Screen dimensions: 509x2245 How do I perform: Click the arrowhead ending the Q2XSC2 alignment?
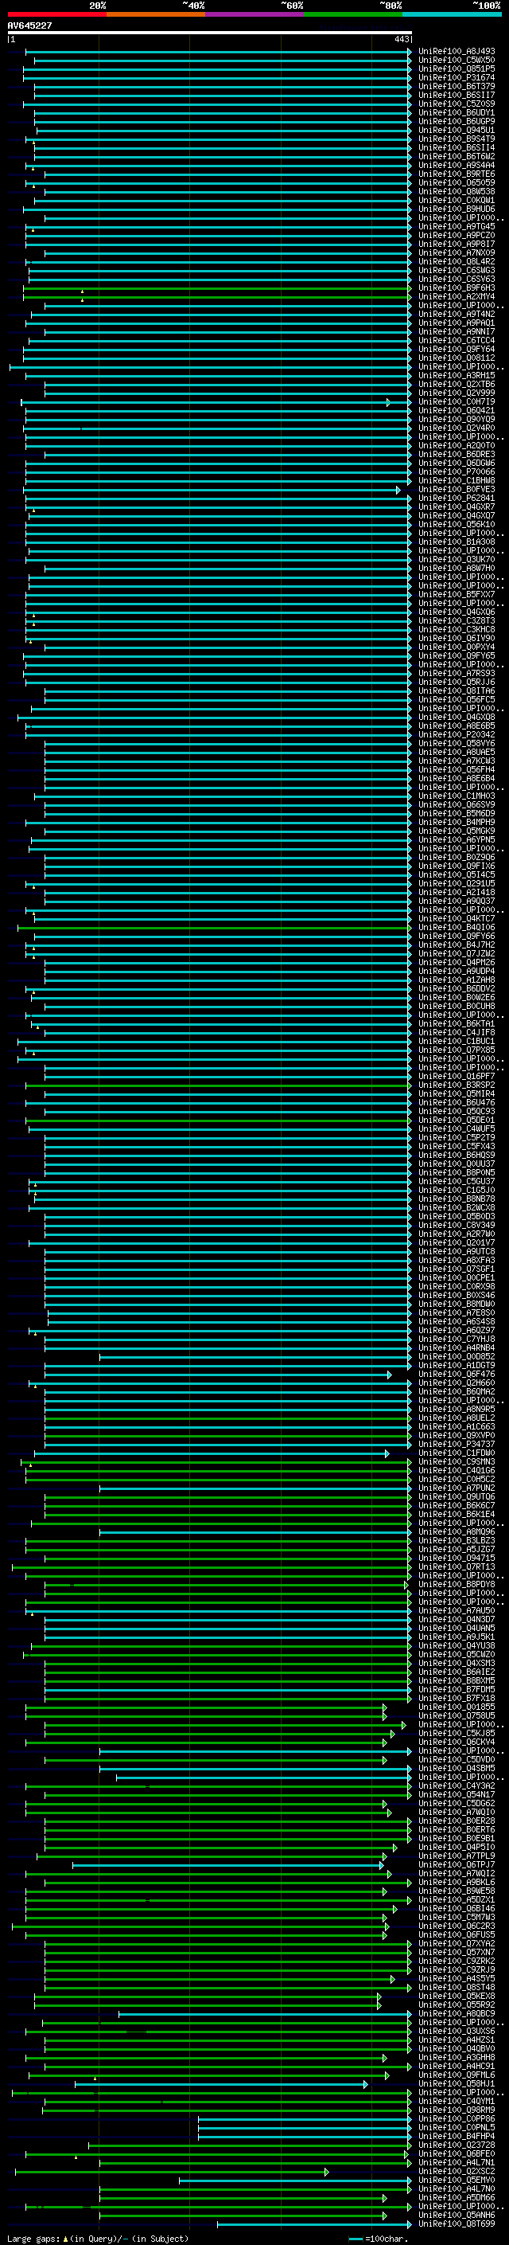[x=327, y=2172]
